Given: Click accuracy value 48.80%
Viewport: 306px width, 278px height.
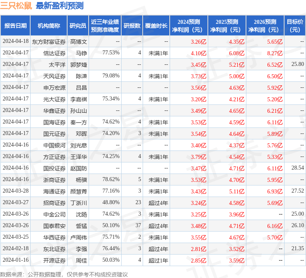Looking at the screenshot, I should point(111,202).
